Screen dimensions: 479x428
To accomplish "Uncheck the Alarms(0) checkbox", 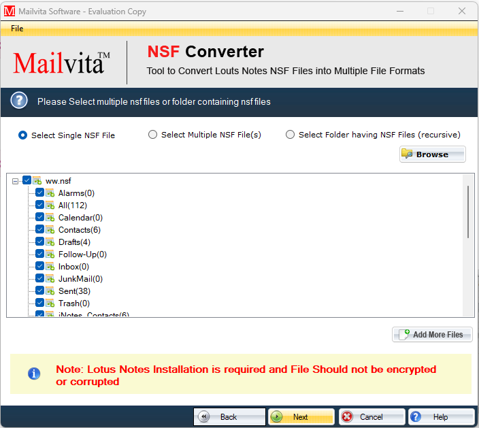I will pyautogui.click(x=39, y=193).
